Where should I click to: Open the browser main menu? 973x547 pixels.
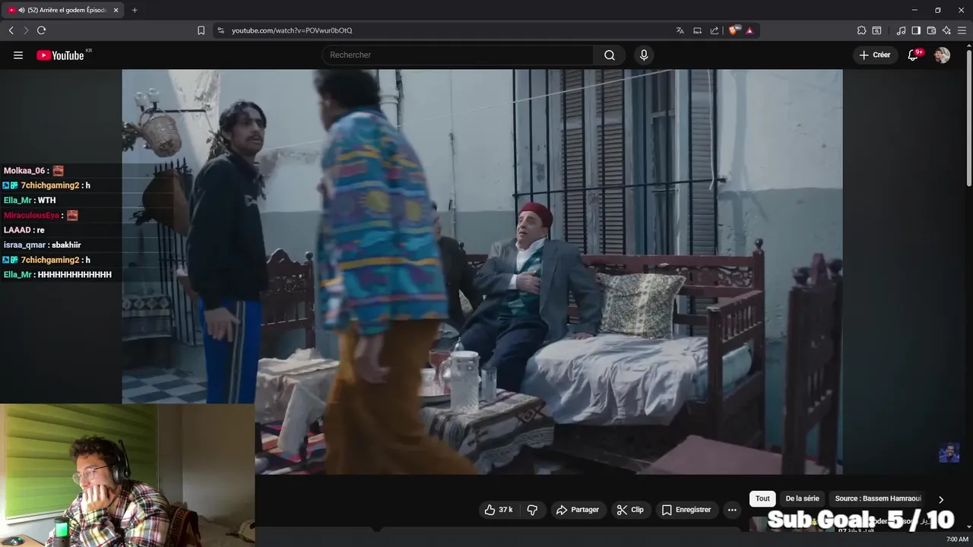962,30
